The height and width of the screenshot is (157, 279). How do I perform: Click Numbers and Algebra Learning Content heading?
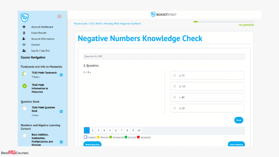(41, 127)
